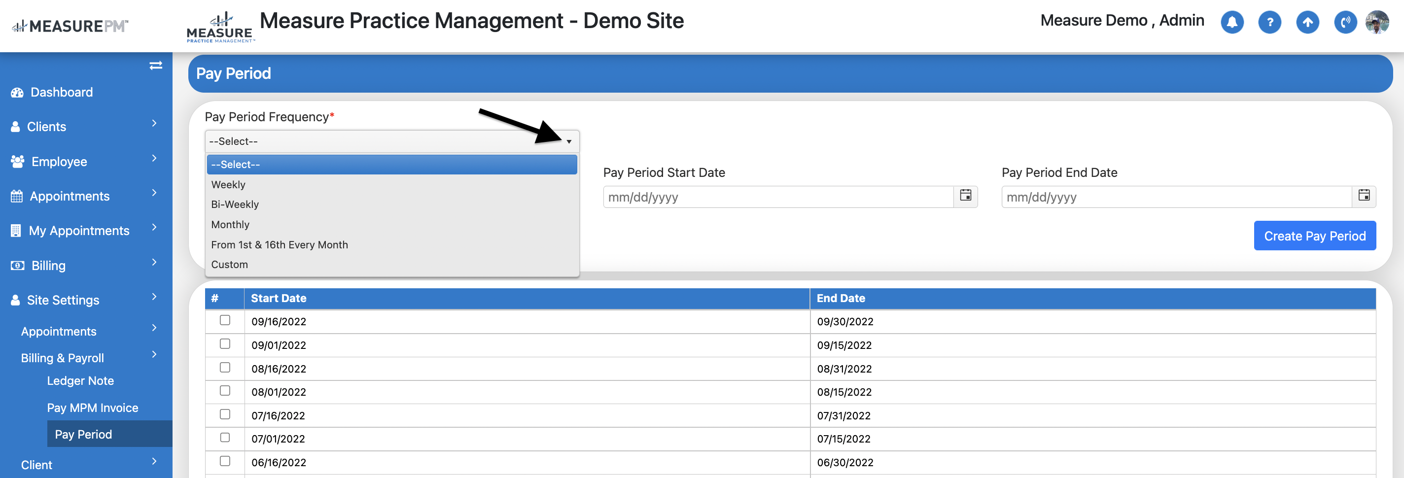
Task: Expand Appointments chevron under Site Settings
Action: pos(154,328)
